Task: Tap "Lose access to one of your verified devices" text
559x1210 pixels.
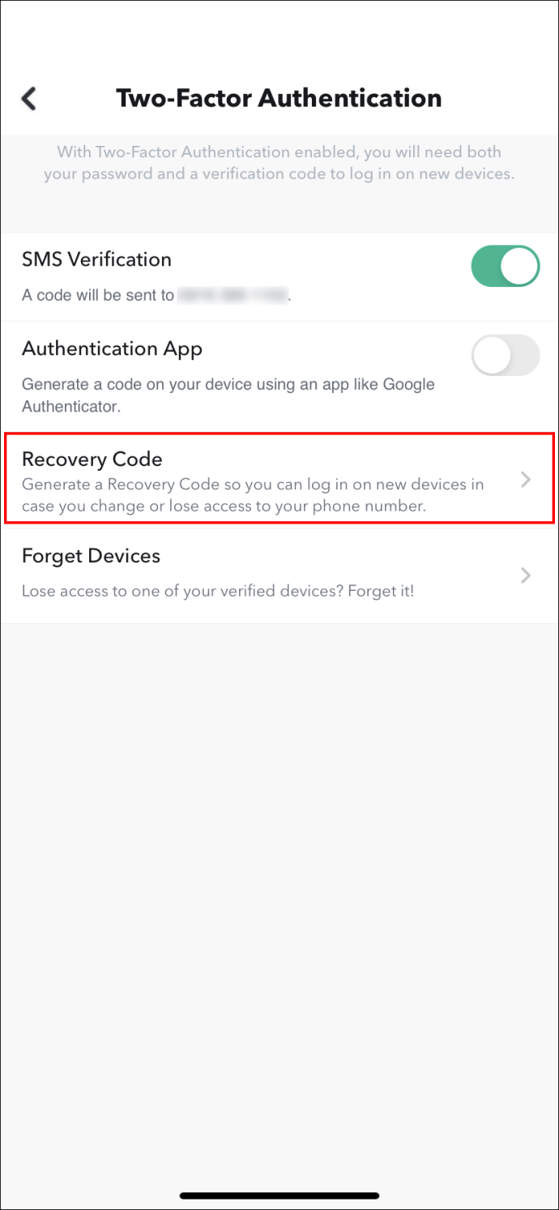Action: 182,591
